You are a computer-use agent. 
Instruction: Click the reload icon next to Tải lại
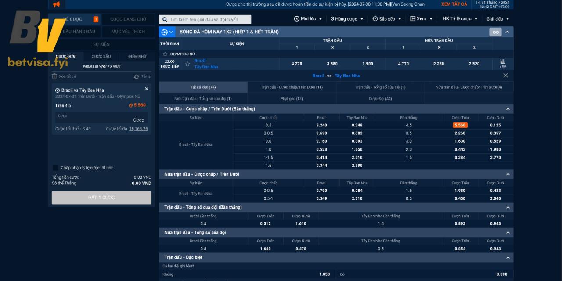pyautogui.click(x=137, y=76)
